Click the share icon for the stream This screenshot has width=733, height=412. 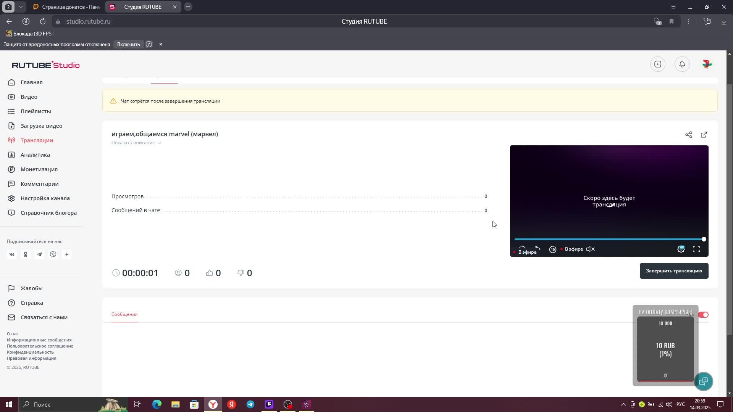pyautogui.click(x=688, y=135)
